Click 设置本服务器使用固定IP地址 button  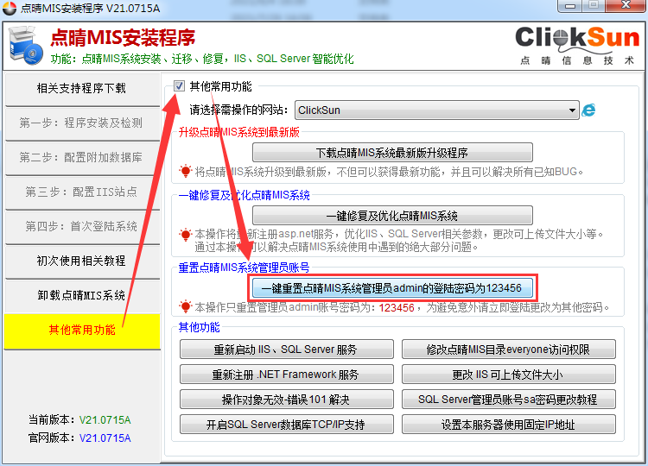click(x=509, y=425)
